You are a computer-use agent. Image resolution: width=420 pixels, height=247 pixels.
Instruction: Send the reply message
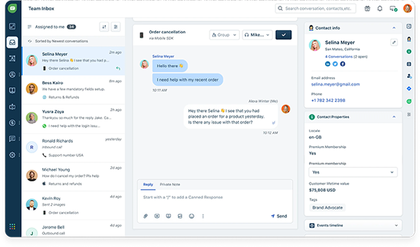(279, 216)
